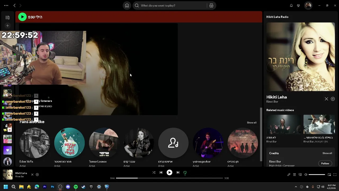
Task: Open the אריטו גביהו artist with the placeholder icon
Action: 173,147
